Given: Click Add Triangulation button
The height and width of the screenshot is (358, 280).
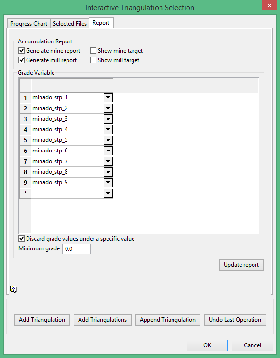Looking at the screenshot, I should pos(42,320).
